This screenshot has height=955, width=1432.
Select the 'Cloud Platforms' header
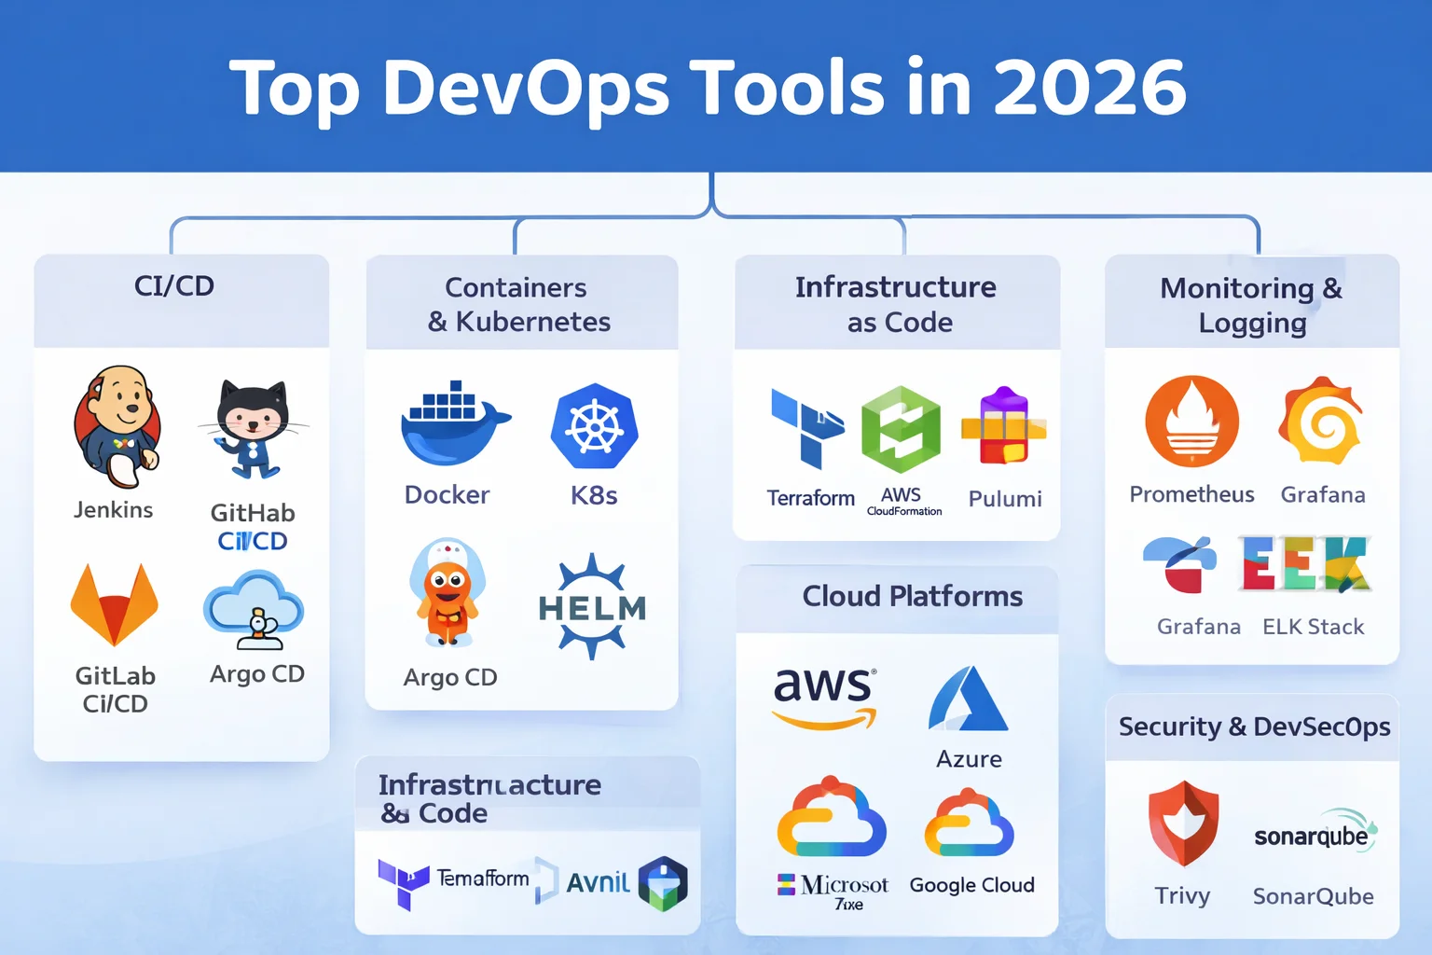897,600
